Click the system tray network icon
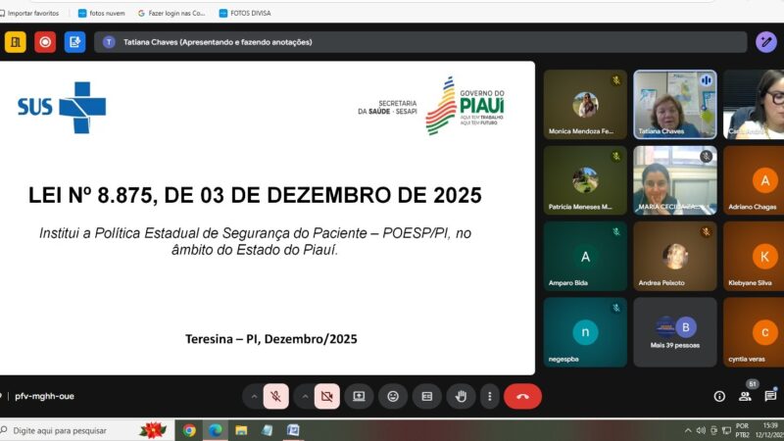Viewport: 784px width, 441px height. [727, 430]
